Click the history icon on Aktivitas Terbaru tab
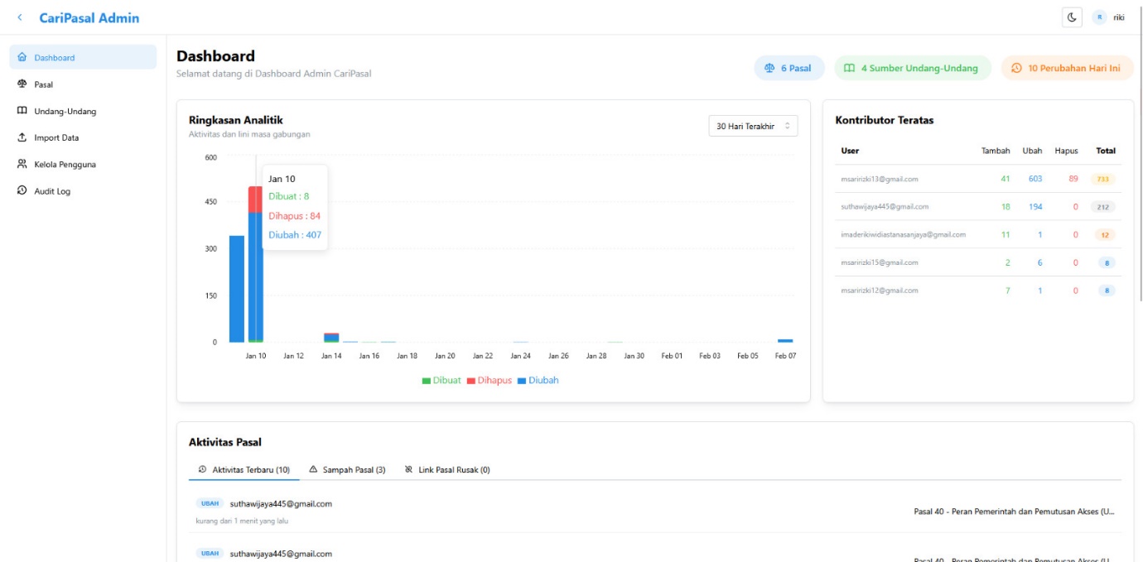The height and width of the screenshot is (562, 1143). (x=202, y=469)
